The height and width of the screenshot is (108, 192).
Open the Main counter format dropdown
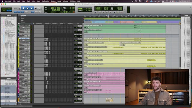coord(61,8)
